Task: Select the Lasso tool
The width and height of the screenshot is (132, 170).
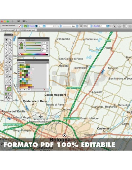Action: 10,43
